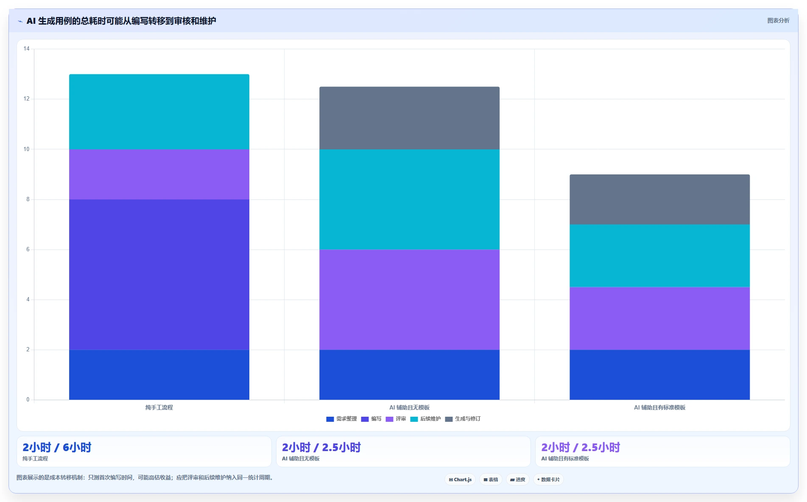Click the AI 辅助且有标准模板 x-axis label
The width and height of the screenshot is (807, 502).
pyautogui.click(x=659, y=407)
